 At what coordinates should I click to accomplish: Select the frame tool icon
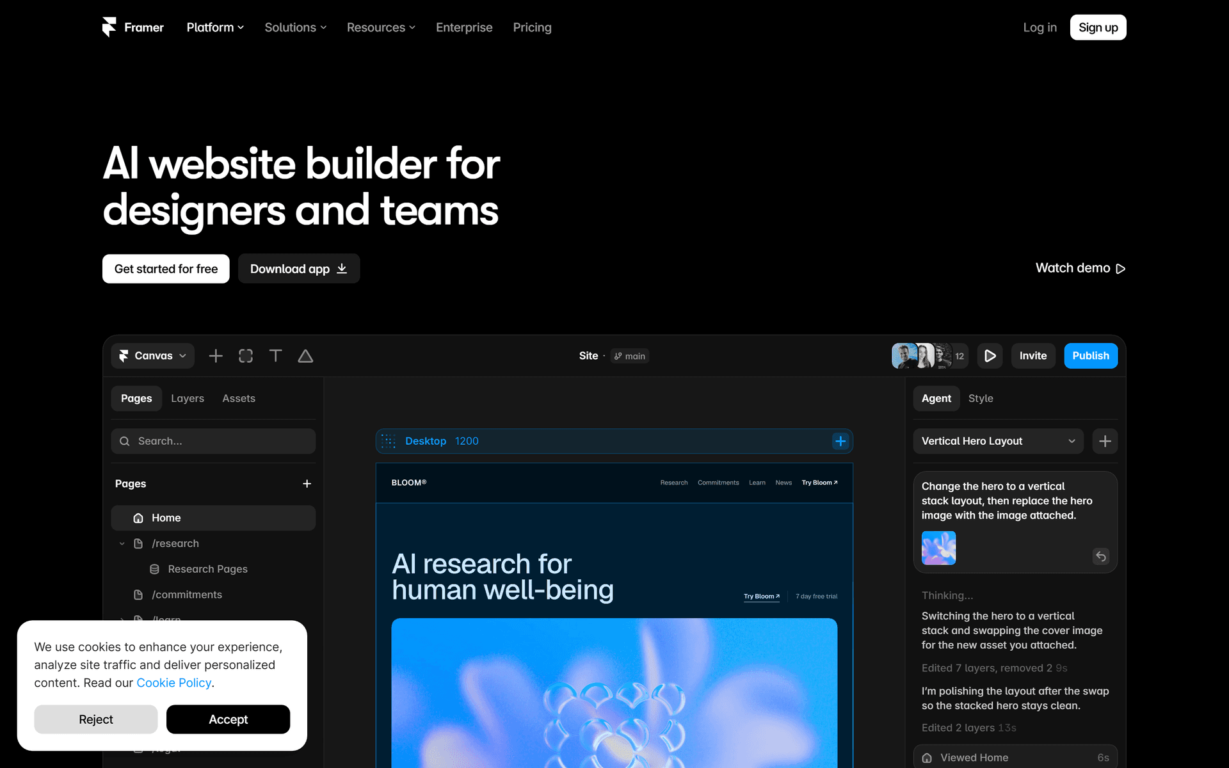click(246, 356)
